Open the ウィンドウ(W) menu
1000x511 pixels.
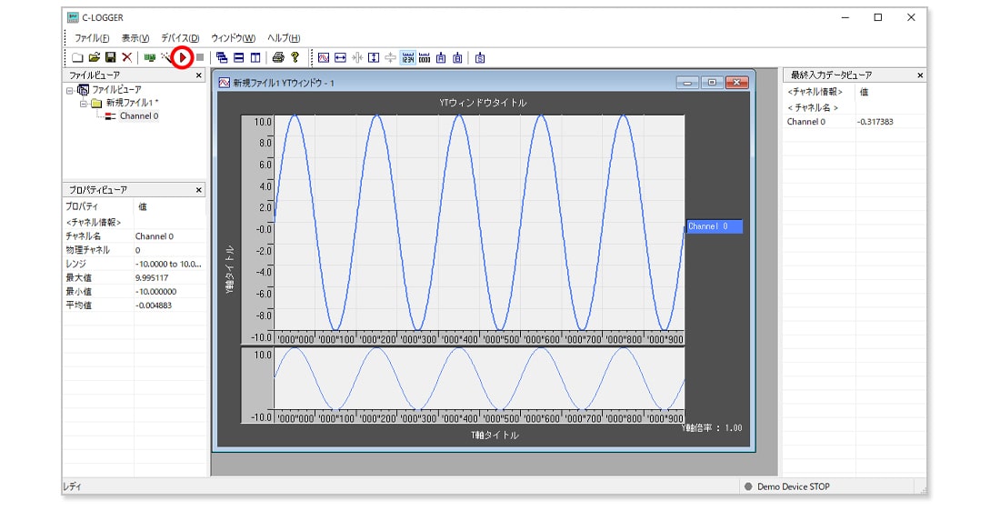coord(233,38)
